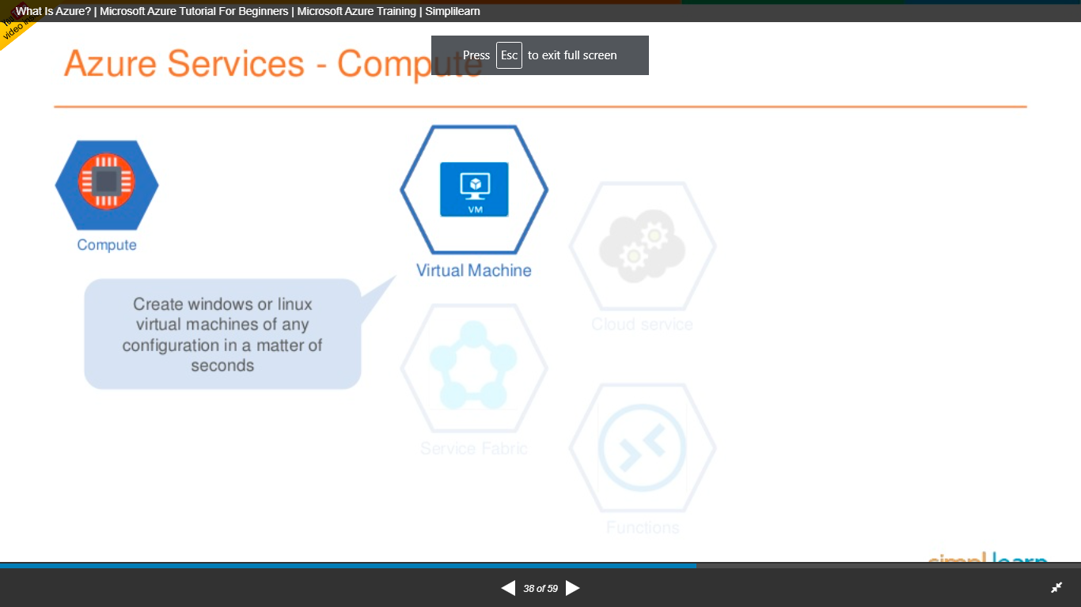This screenshot has width=1081, height=607.
Task: Select the Virtual Machine VM icon
Action: [474, 190]
